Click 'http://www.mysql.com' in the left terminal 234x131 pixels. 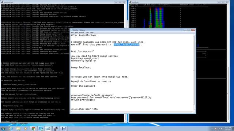pyautogui.click(x=13, y=106)
